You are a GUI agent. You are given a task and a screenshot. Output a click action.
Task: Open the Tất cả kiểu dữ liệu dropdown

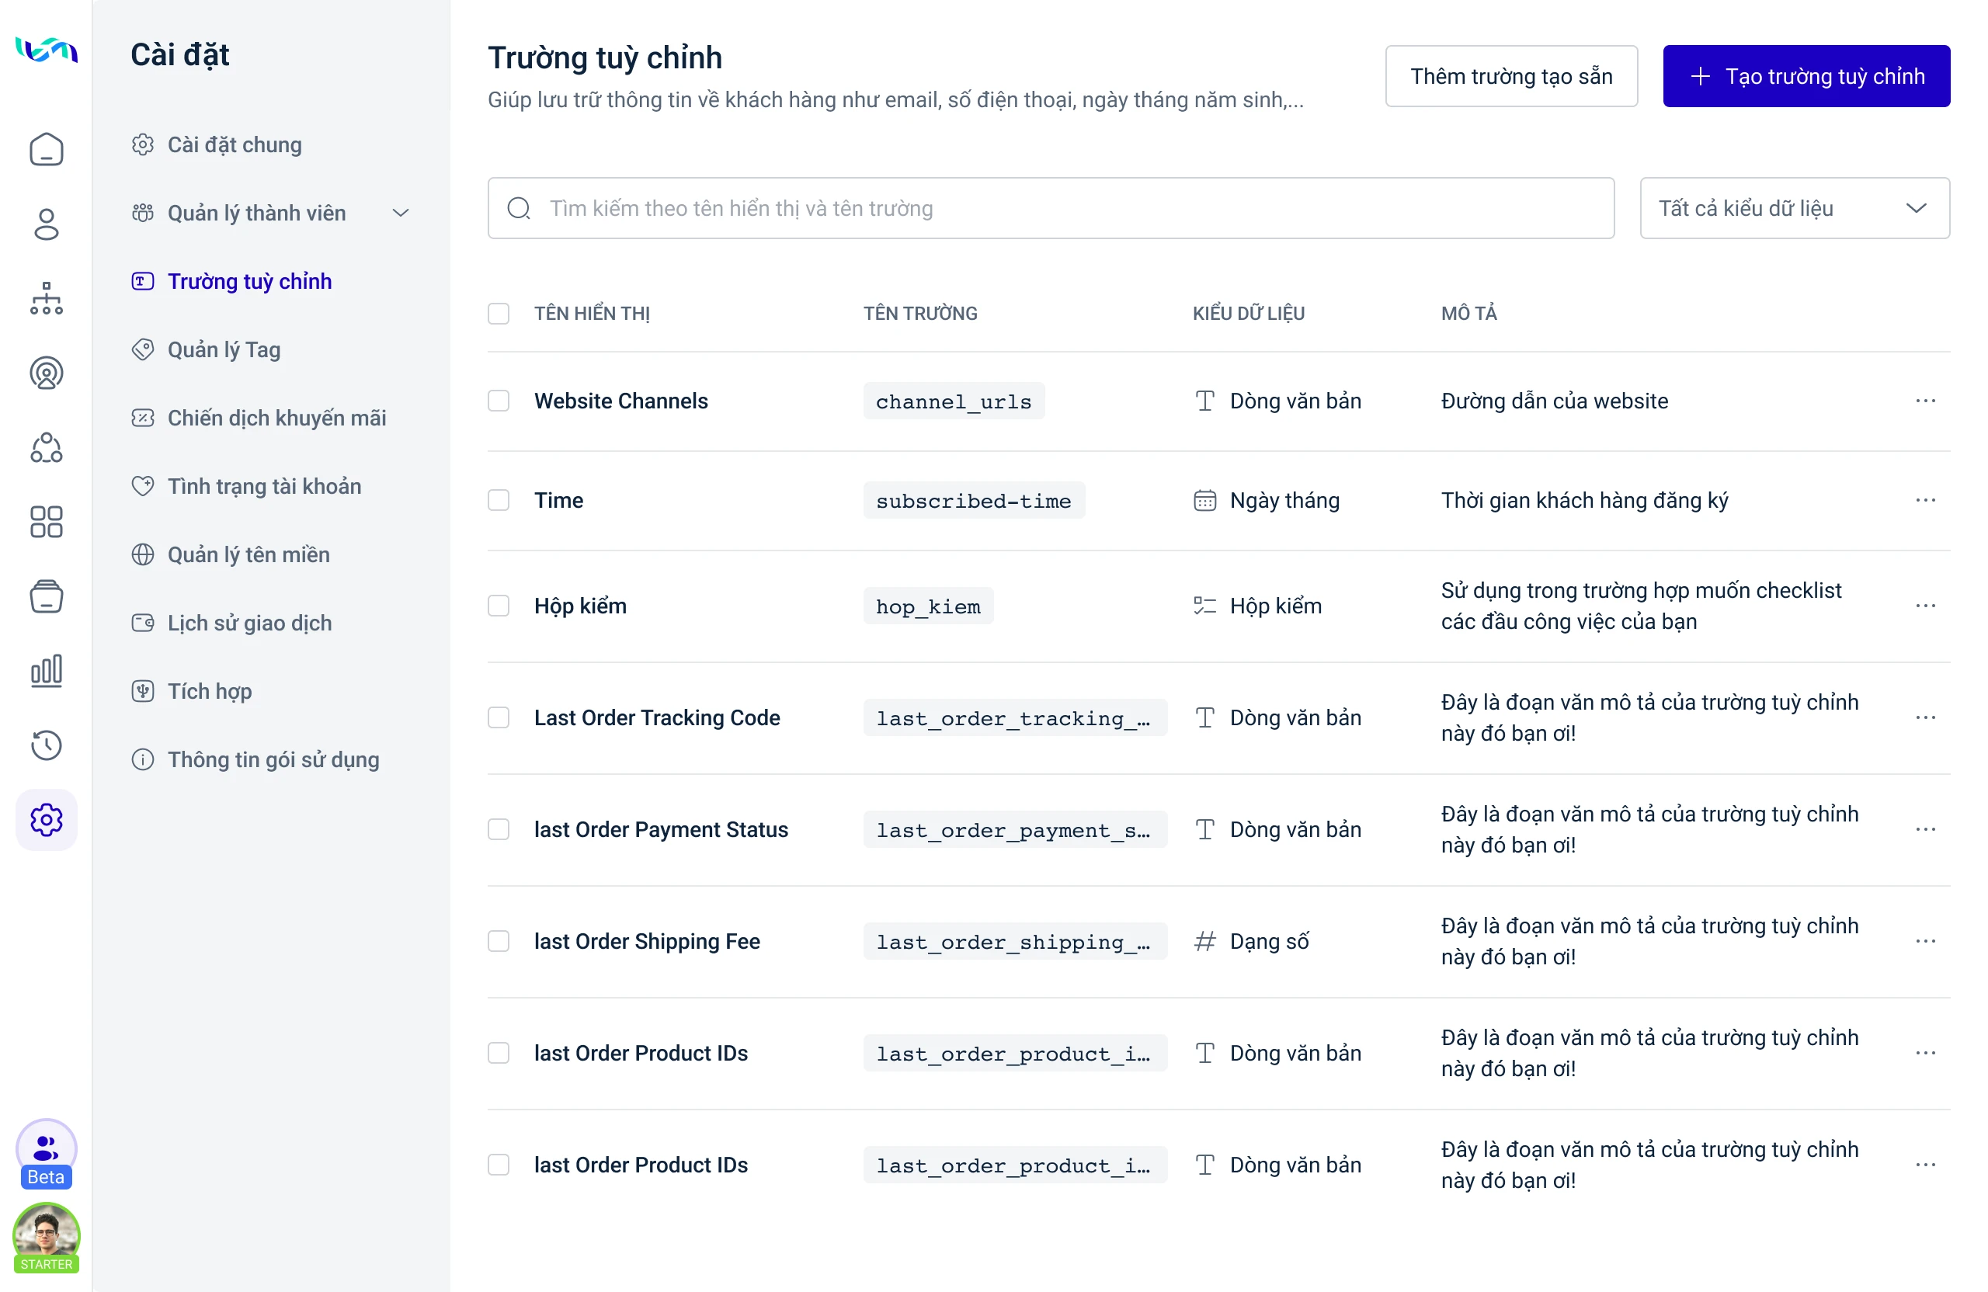pyautogui.click(x=1794, y=208)
